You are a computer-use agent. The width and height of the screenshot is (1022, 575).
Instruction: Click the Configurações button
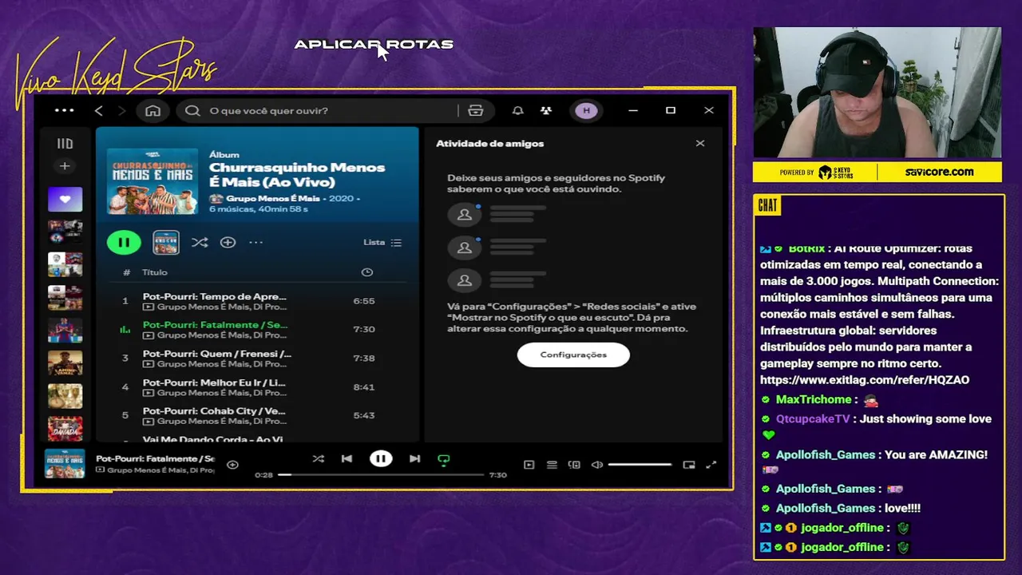pos(573,355)
